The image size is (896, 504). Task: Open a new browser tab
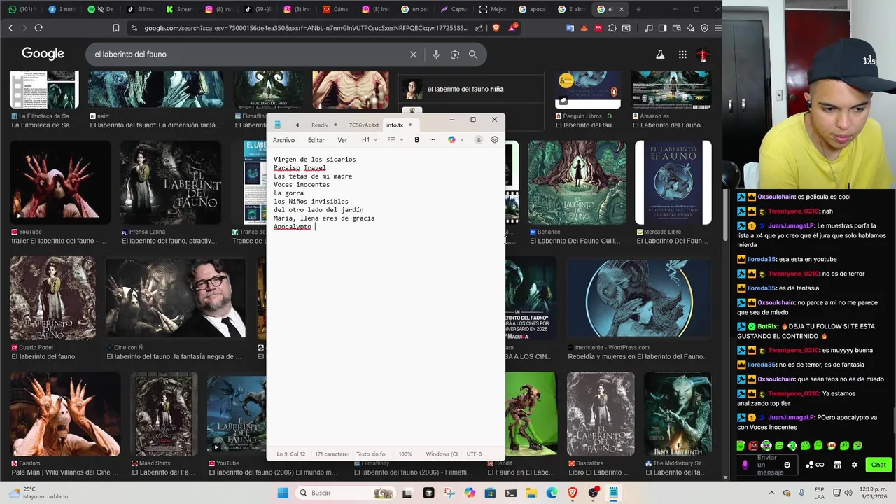tap(638, 9)
